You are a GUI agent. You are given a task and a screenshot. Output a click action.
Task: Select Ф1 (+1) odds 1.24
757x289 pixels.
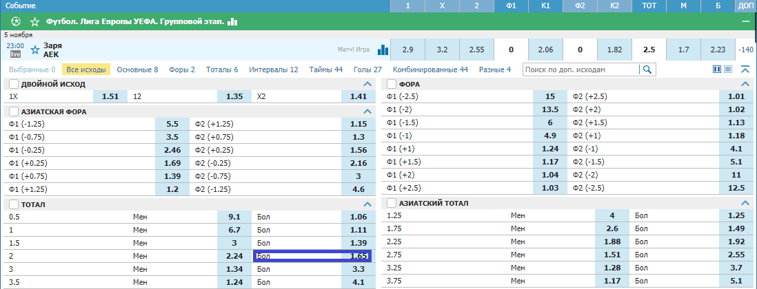(550, 149)
